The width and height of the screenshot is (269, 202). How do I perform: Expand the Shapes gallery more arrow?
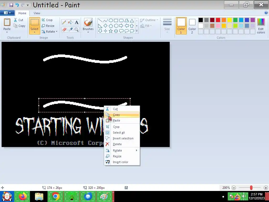click(137, 31)
